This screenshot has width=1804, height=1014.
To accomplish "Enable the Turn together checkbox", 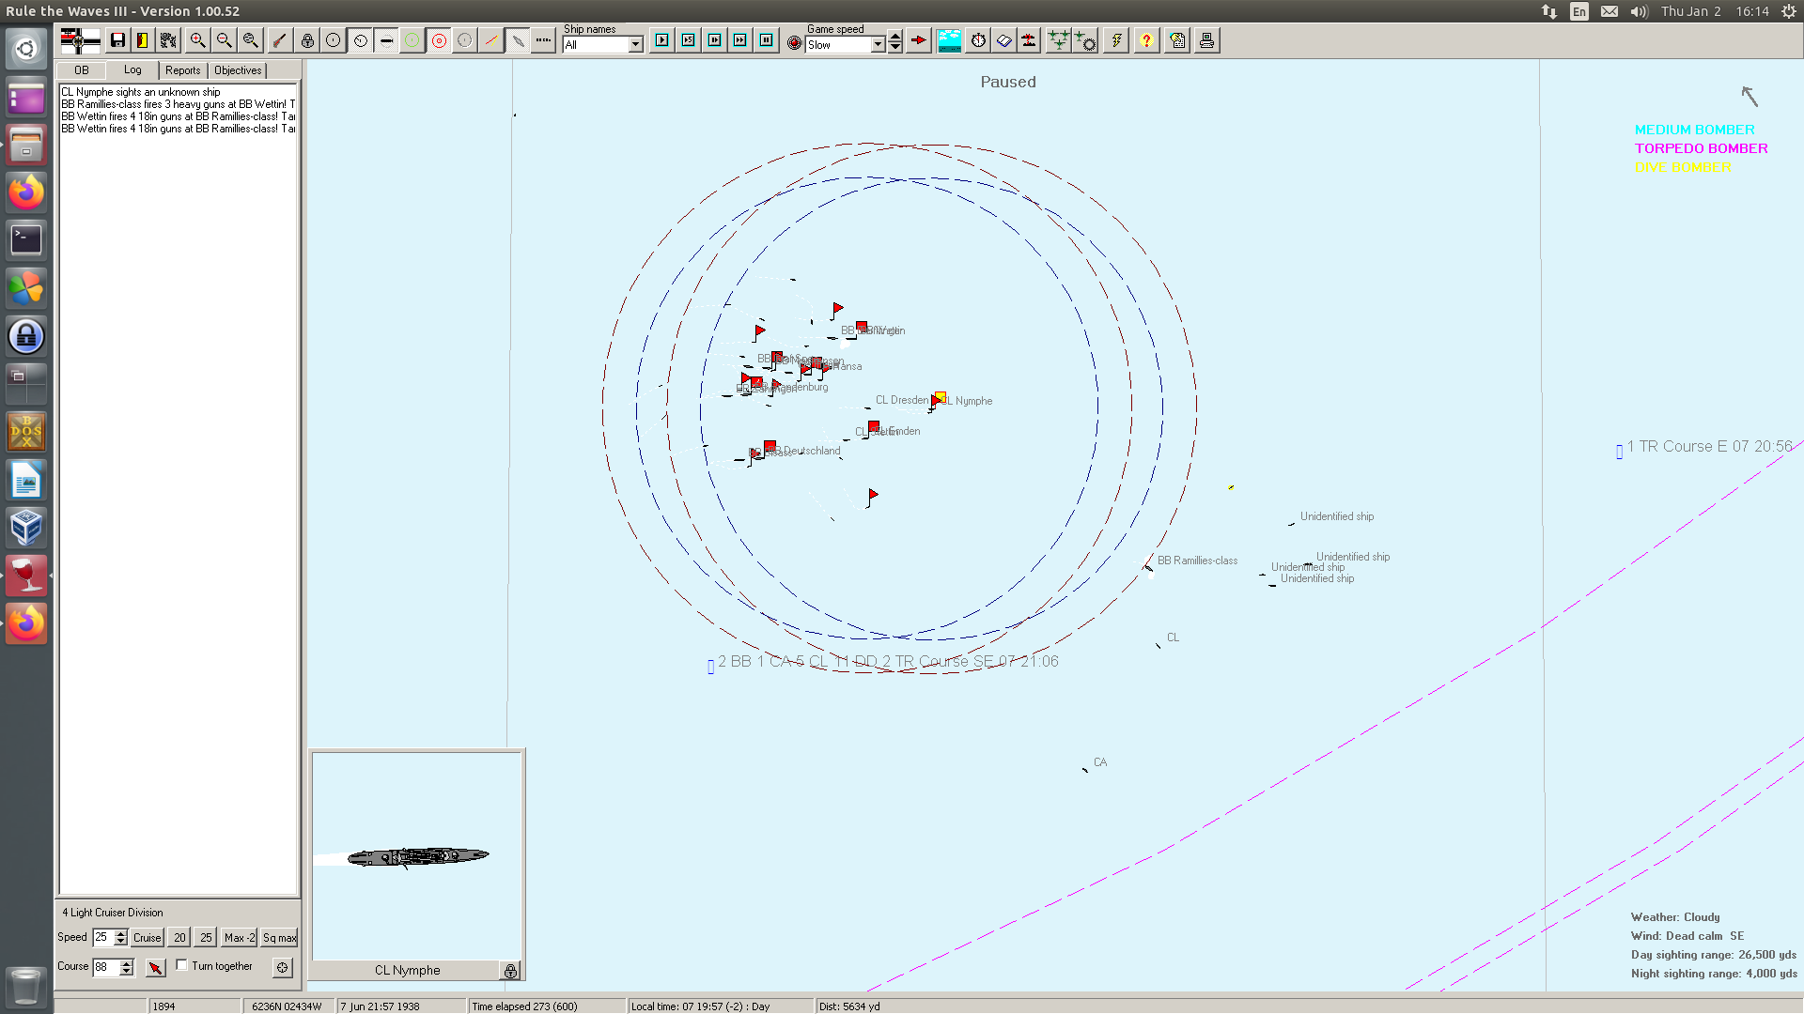I will 182,965.
